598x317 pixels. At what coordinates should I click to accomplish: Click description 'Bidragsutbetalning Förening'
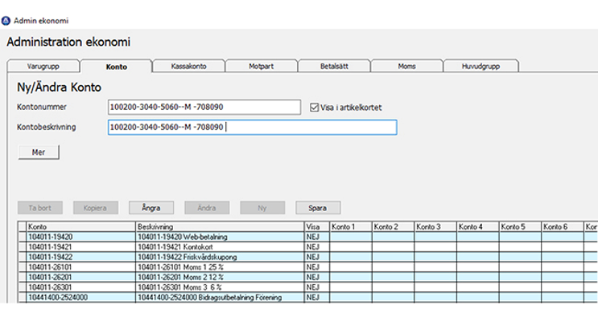tap(241, 297)
